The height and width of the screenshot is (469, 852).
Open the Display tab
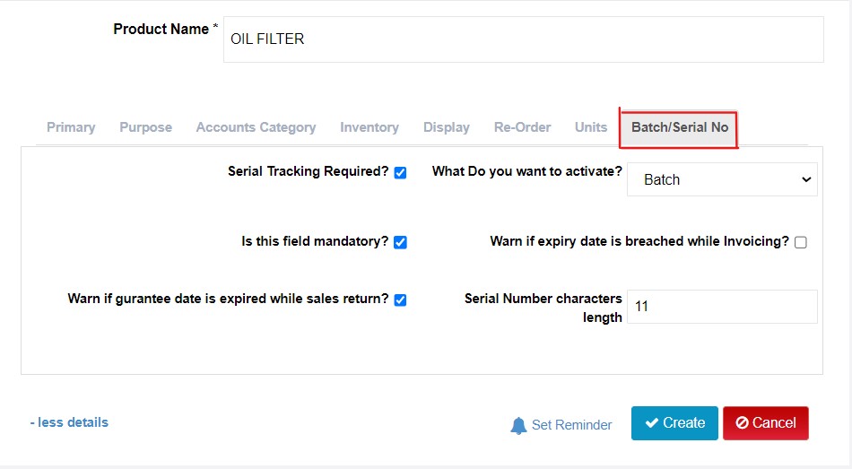[x=446, y=127]
